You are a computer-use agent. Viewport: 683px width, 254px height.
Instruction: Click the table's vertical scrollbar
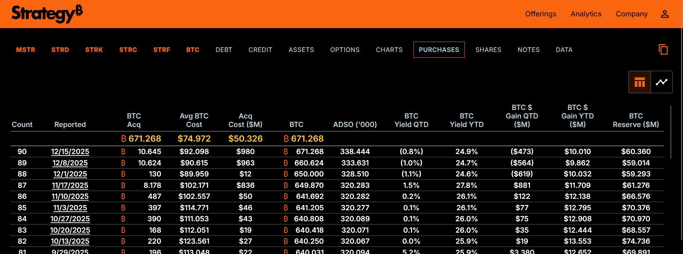coord(671,132)
